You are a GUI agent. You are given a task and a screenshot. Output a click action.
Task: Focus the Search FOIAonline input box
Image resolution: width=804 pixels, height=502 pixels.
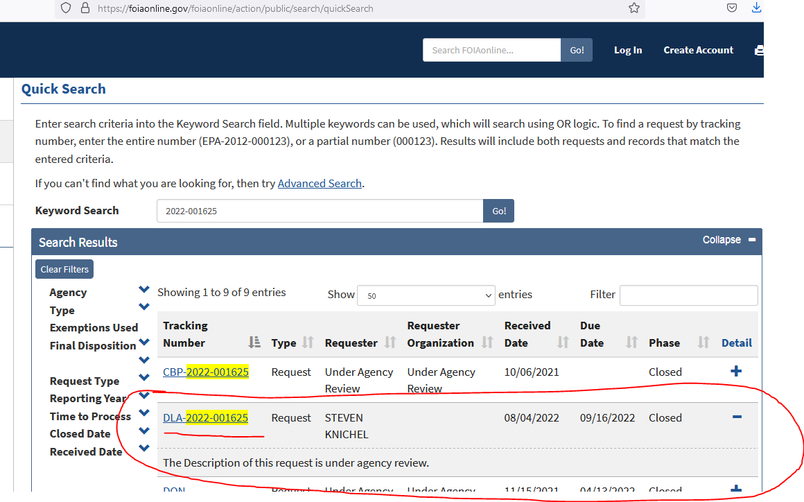pyautogui.click(x=491, y=50)
